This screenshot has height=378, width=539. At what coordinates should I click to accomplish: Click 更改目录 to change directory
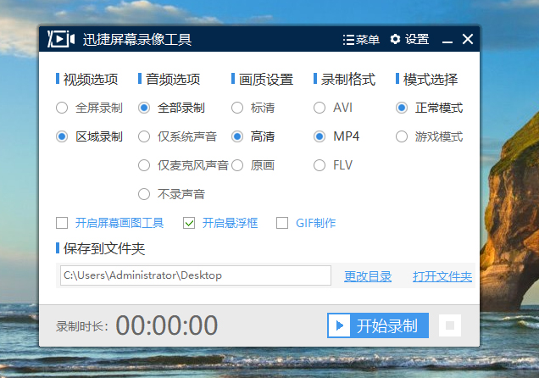click(368, 276)
